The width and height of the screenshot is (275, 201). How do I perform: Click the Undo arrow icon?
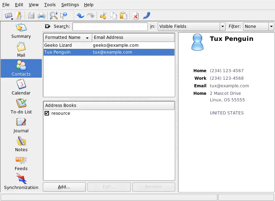coord(81,15)
